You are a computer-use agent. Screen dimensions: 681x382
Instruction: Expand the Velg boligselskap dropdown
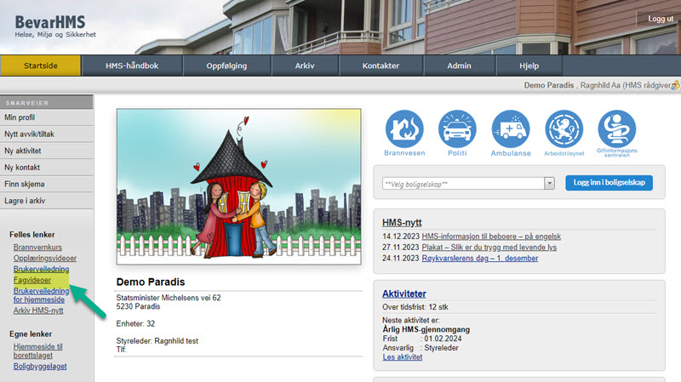point(549,183)
